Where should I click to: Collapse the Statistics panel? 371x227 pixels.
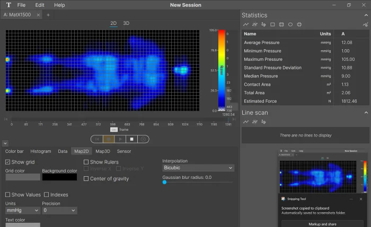point(365,15)
